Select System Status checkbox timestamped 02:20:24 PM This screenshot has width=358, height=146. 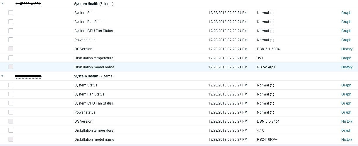point(11,13)
